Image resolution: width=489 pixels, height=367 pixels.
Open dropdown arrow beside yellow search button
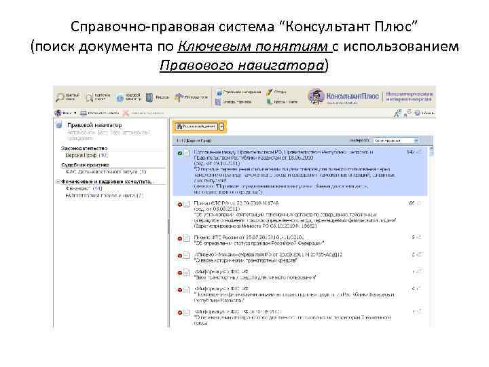tap(221, 126)
